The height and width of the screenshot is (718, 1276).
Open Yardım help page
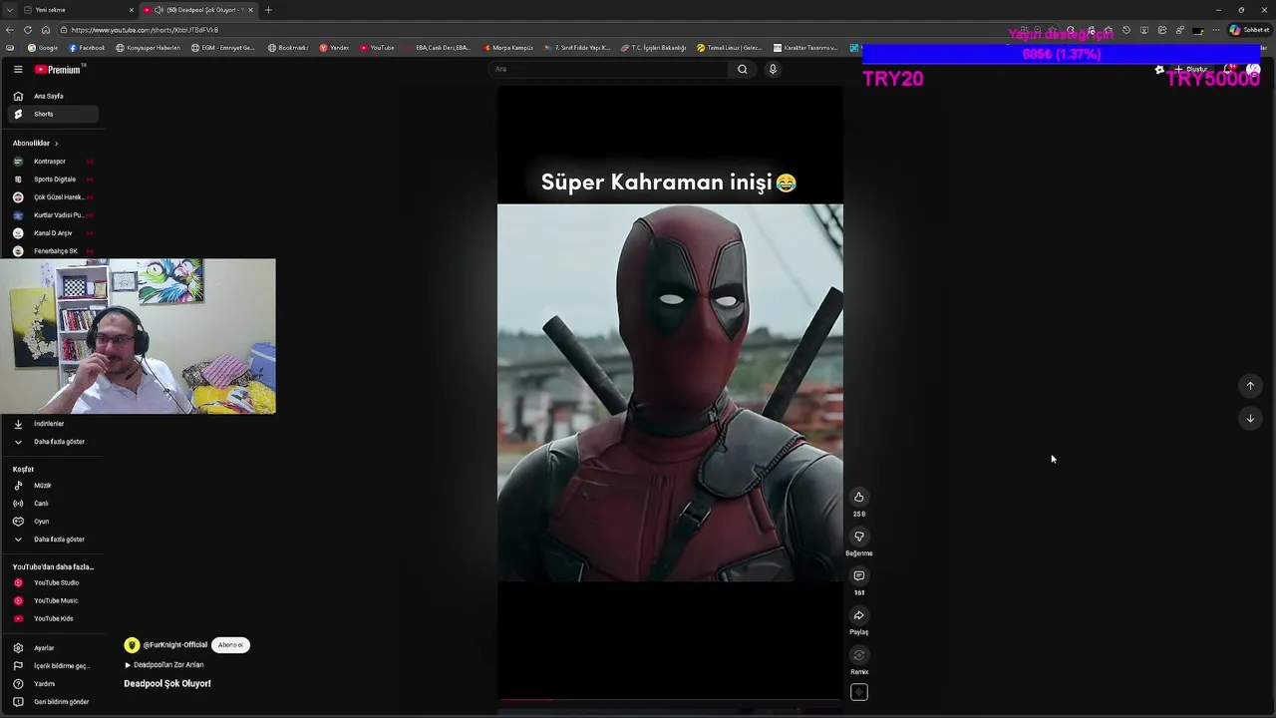pos(52,684)
